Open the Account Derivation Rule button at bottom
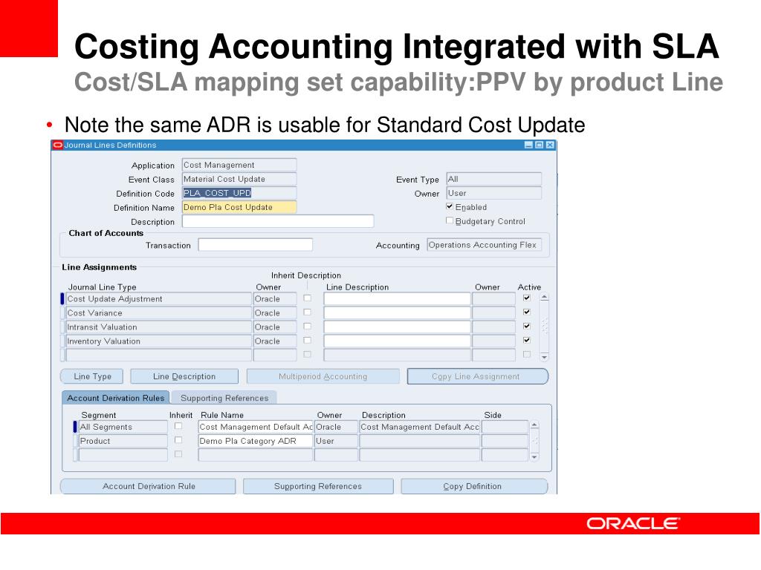Screen dimensions: 761x570 [148, 486]
